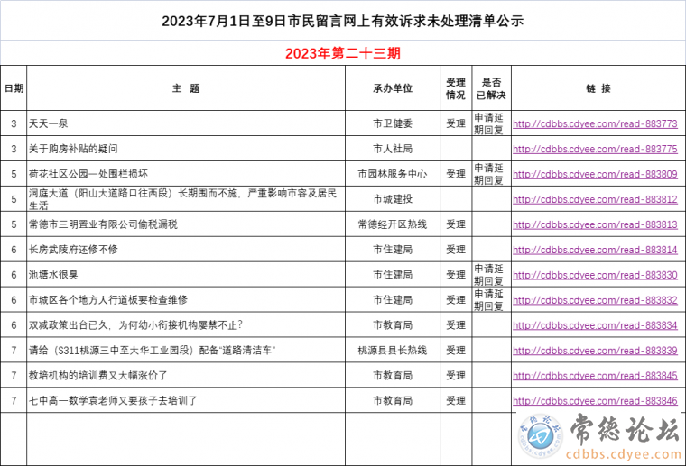Click the '是否已解决' column header

point(491,88)
